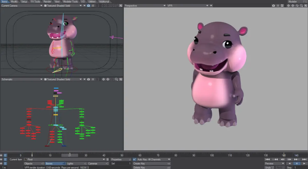This screenshot has width=308, height=169.
Task: Click the zoom magnifier in Schematic viewport
Action: [x=116, y=79]
